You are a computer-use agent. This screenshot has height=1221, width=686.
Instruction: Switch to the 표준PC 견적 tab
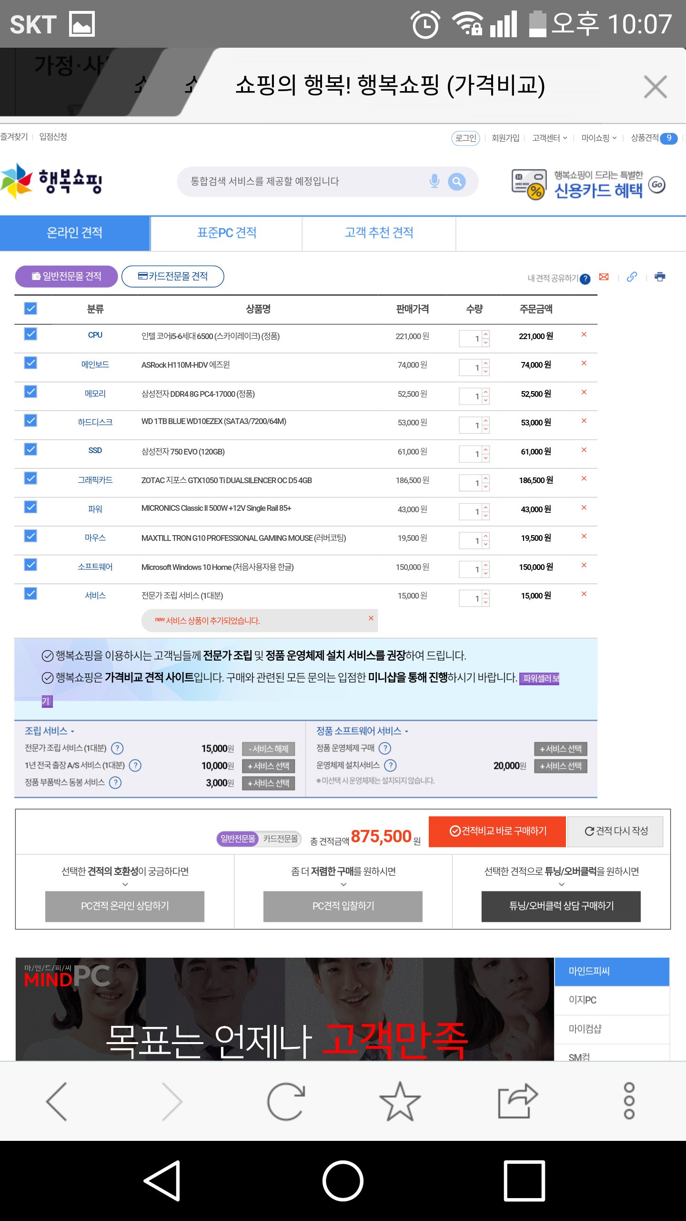coord(227,233)
